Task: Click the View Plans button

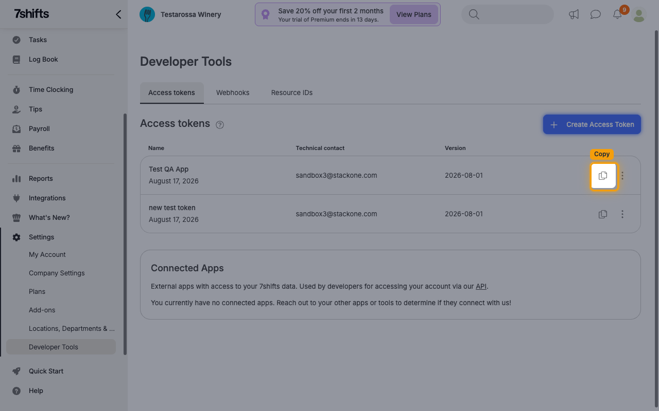Action: 414,14
